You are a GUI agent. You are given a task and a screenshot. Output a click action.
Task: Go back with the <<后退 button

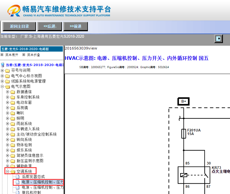[x=50, y=27]
